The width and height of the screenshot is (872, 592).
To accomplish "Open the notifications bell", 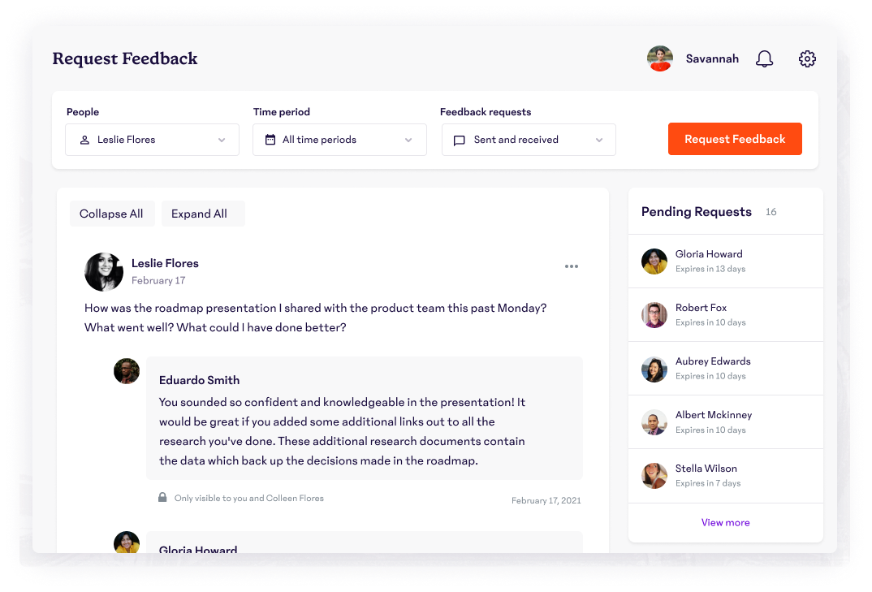I will pyautogui.click(x=764, y=58).
